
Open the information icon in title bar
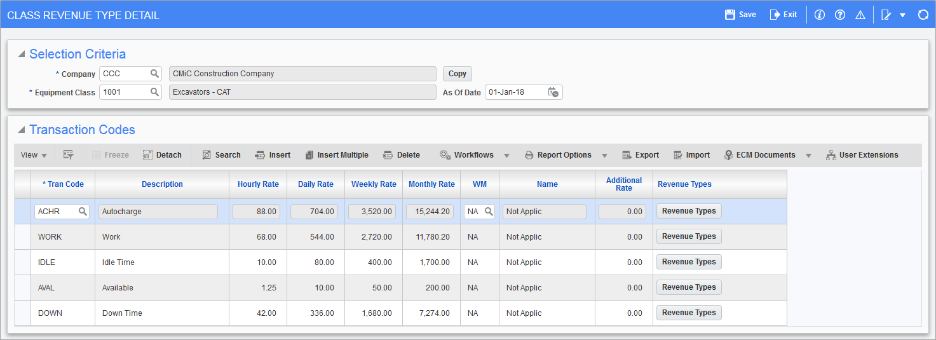(x=820, y=15)
